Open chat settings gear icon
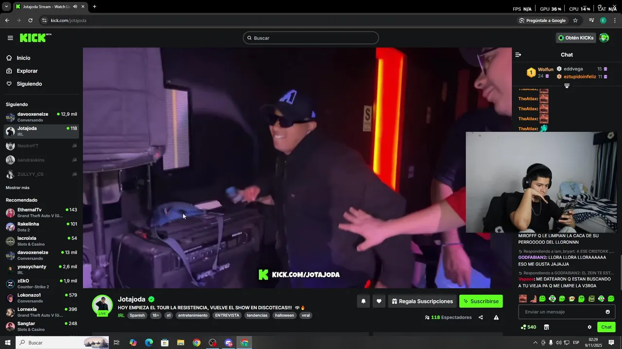 point(589,327)
